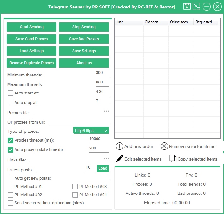Click the 'Total sends: 0' text

point(192,184)
